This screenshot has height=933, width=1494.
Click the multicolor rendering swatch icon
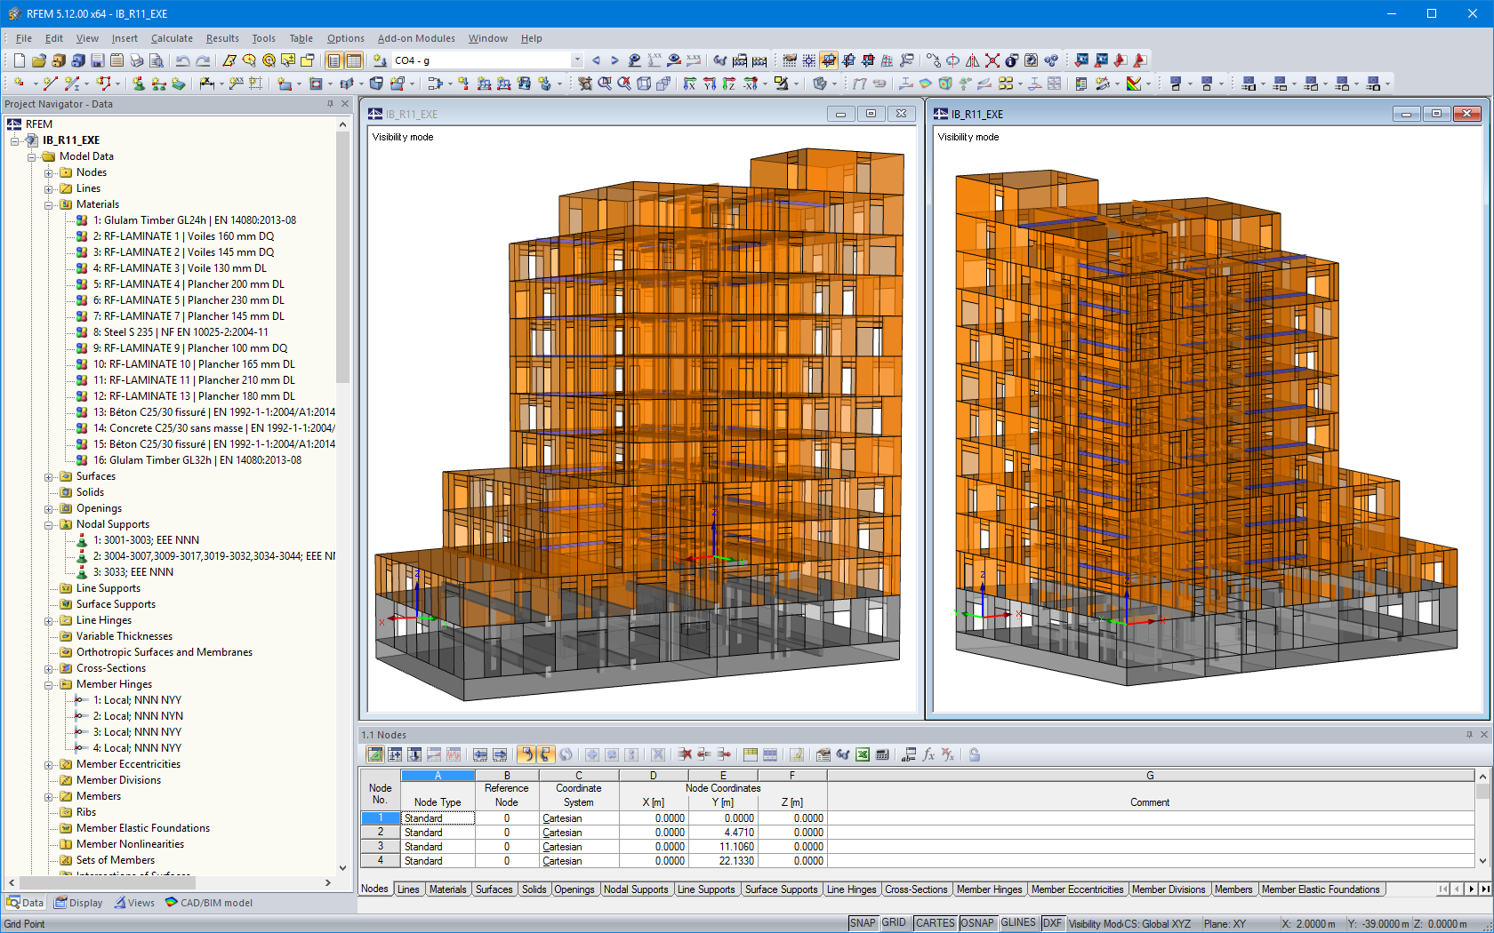click(1133, 84)
